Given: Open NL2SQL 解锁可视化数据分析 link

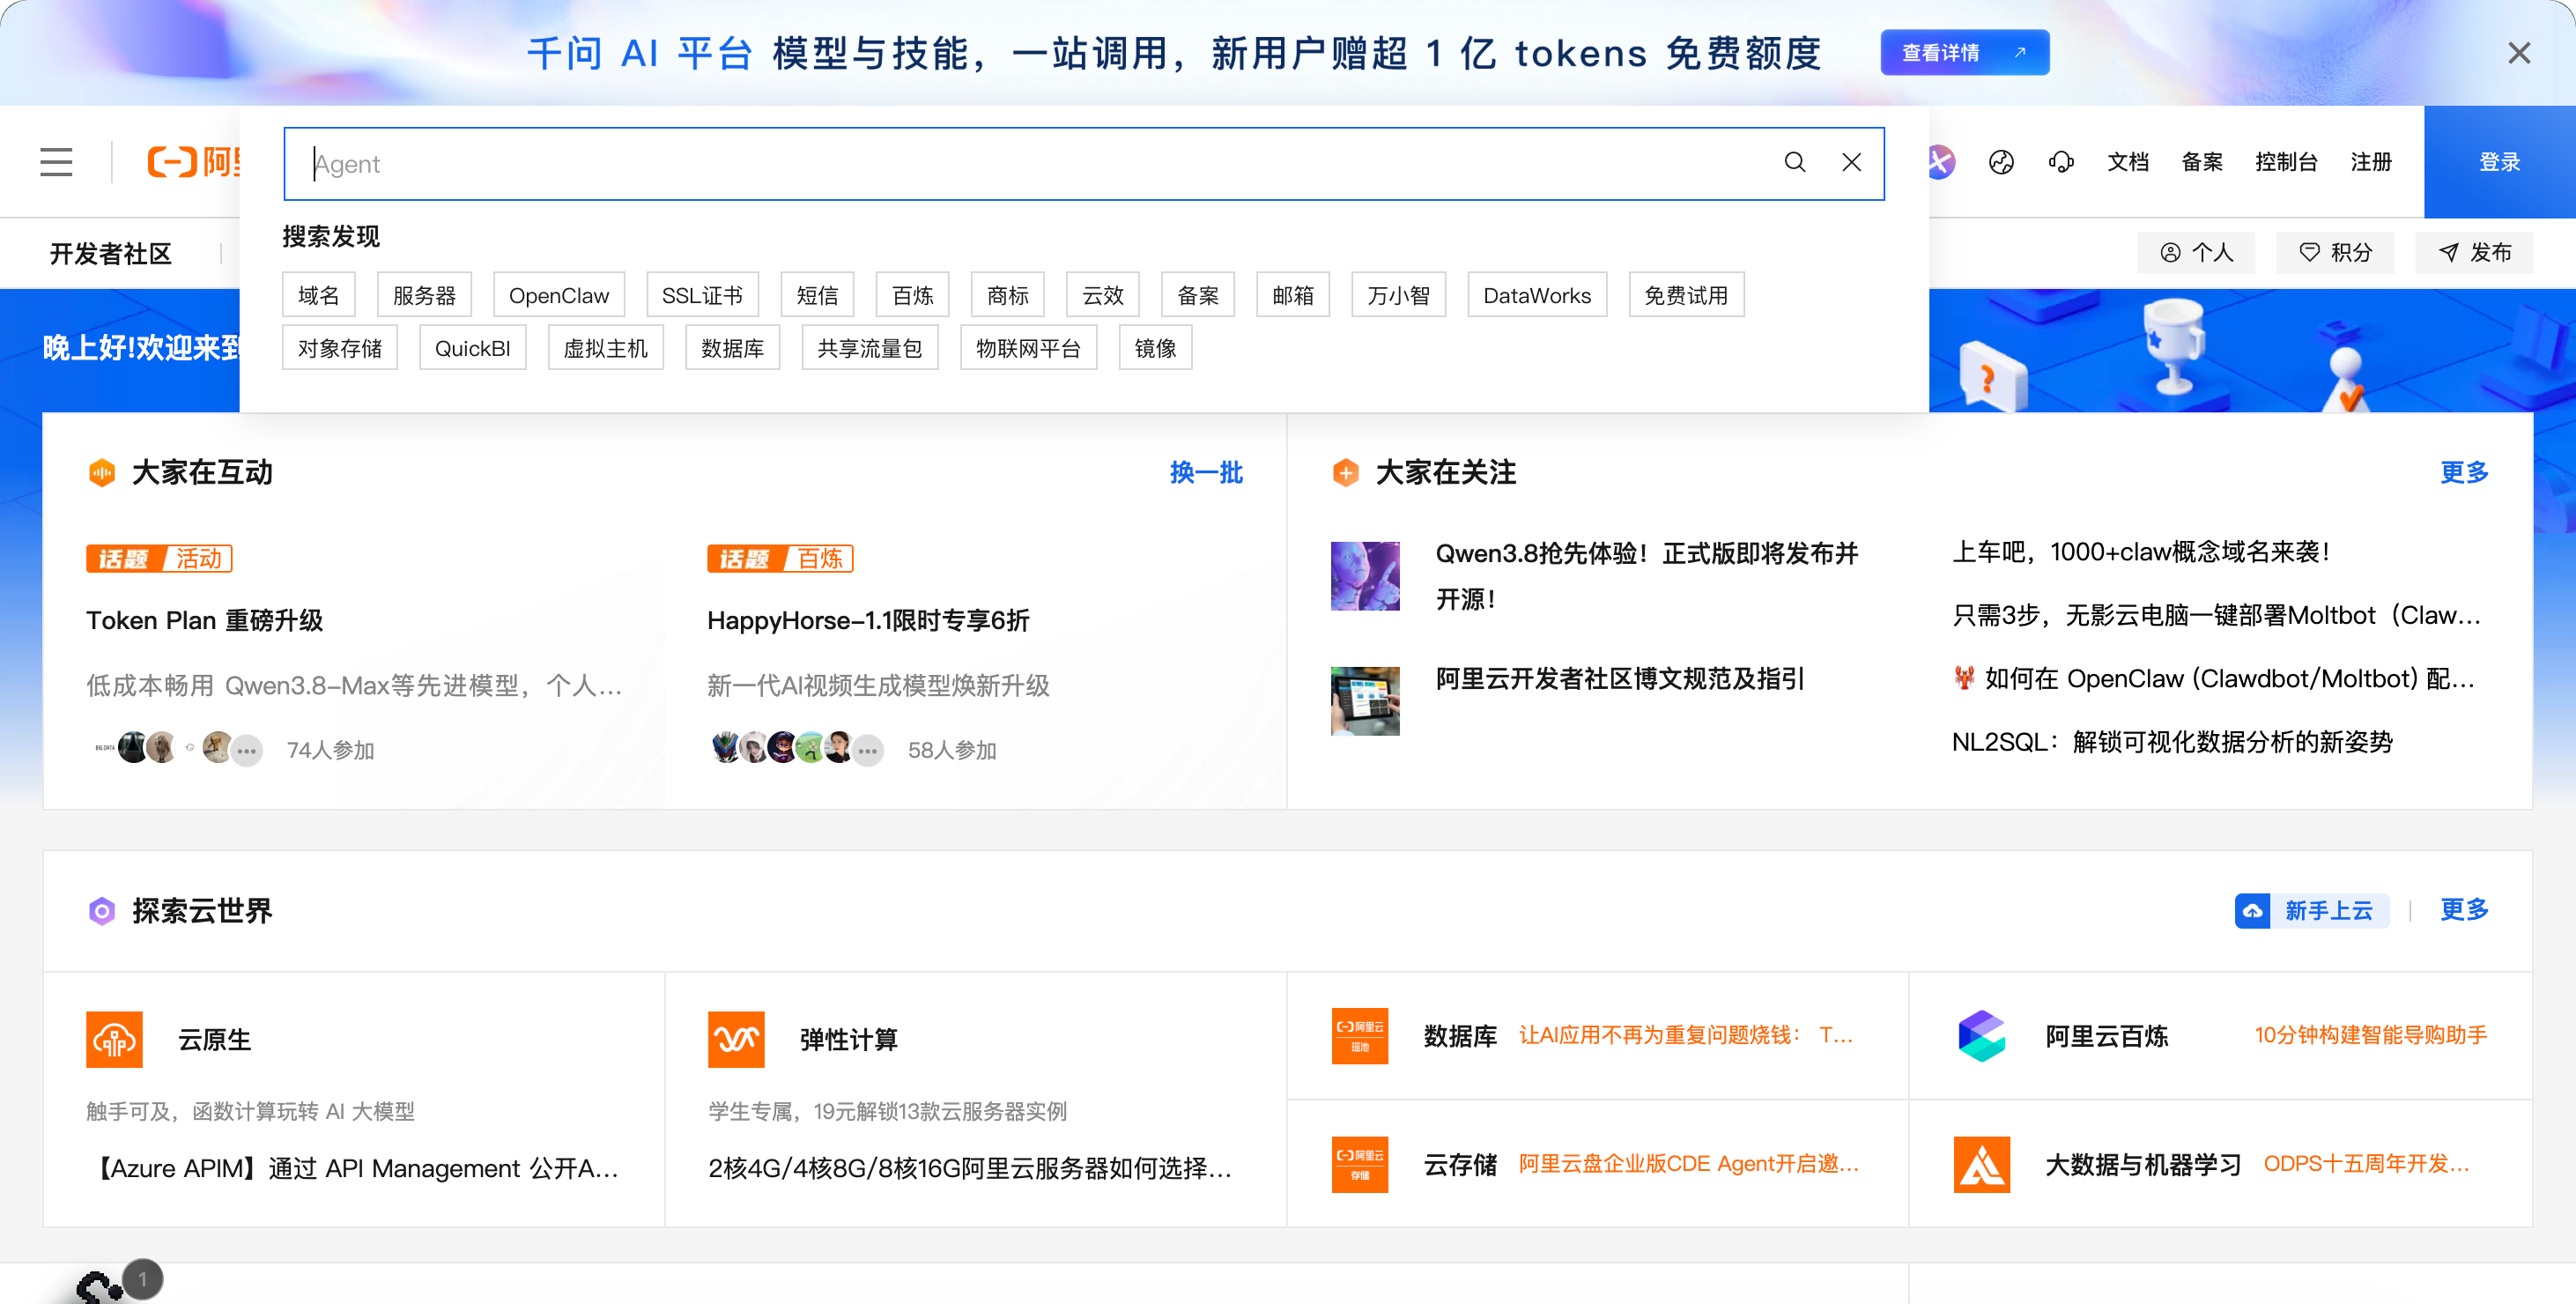Looking at the screenshot, I should point(2172,742).
